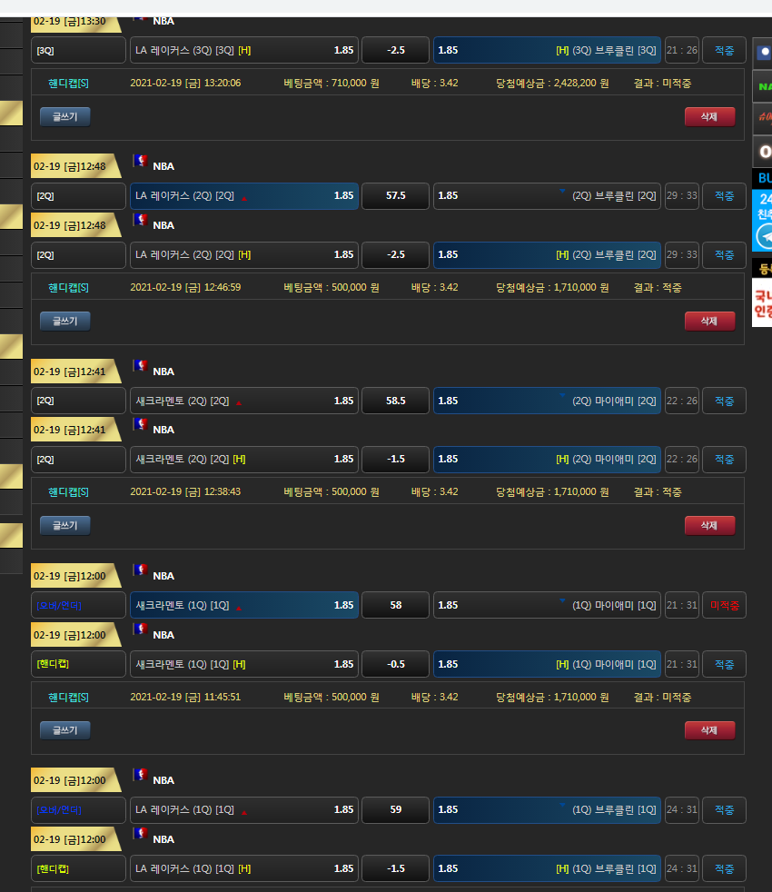Image resolution: width=772 pixels, height=892 pixels.
Task: Click red up arrow on 새크라멘토 (1Q) row
Action: pos(240,607)
